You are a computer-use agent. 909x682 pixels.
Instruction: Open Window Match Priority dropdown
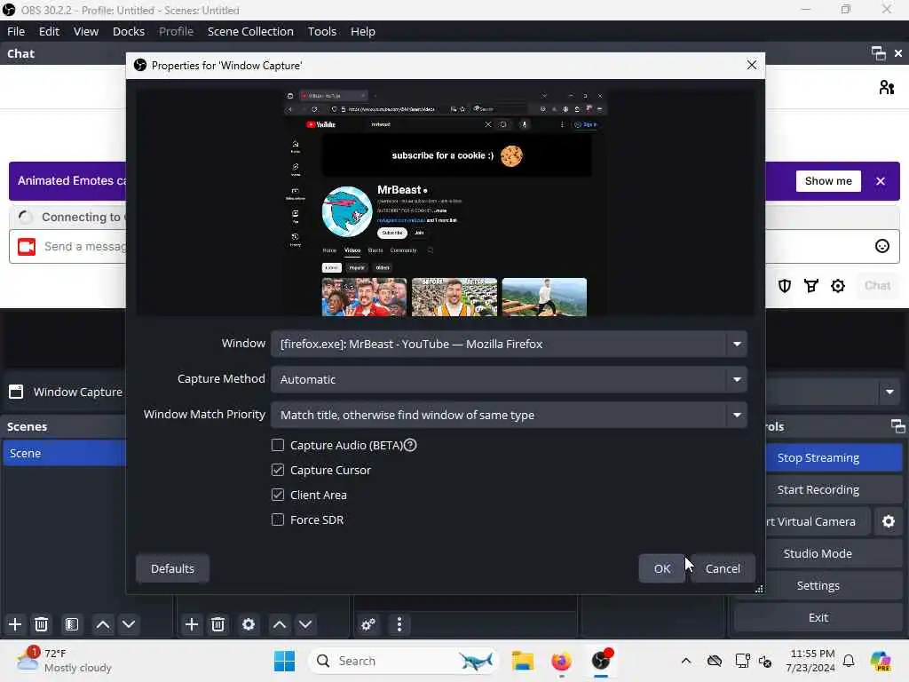click(509, 416)
